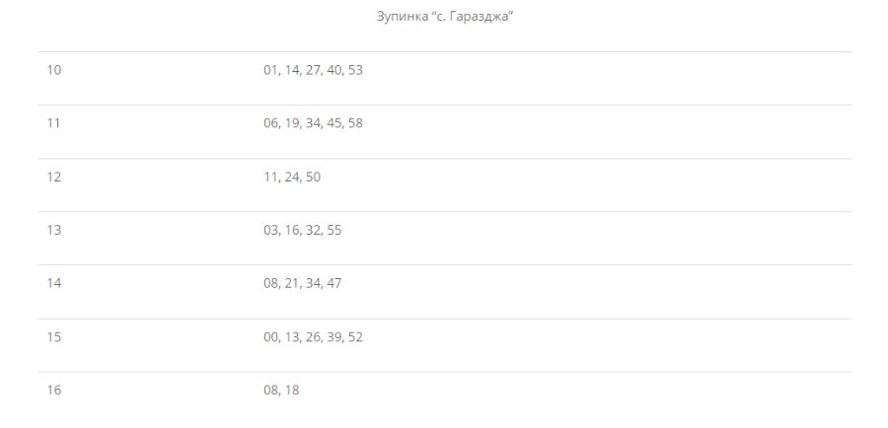Select the hour 11 cell
888x428 pixels.
coord(54,123)
